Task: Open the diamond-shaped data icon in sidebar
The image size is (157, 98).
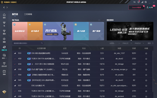Action: tap(4, 39)
